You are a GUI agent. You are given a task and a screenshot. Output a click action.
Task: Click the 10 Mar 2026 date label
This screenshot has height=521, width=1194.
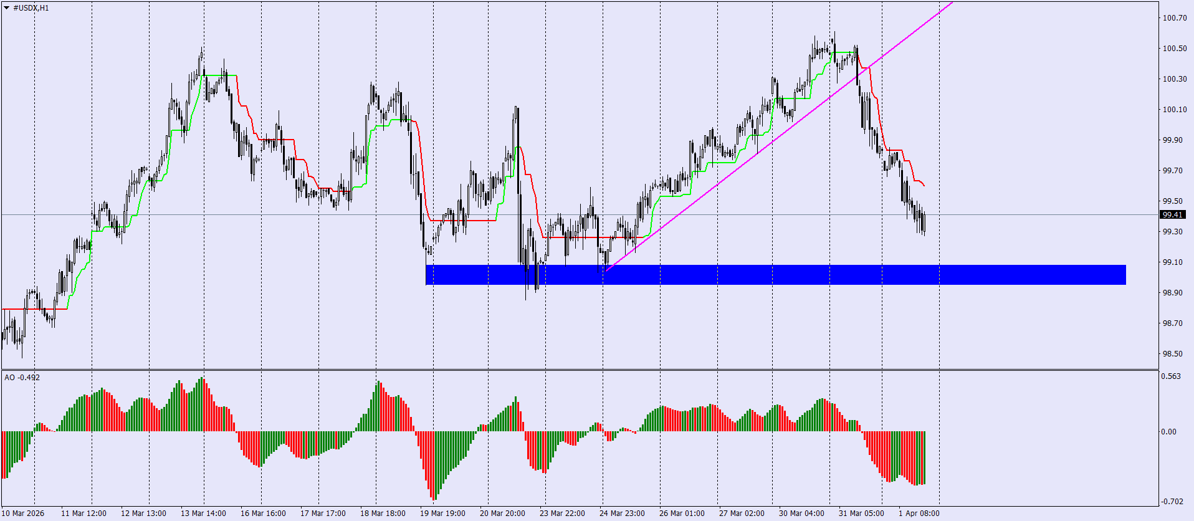click(23, 514)
